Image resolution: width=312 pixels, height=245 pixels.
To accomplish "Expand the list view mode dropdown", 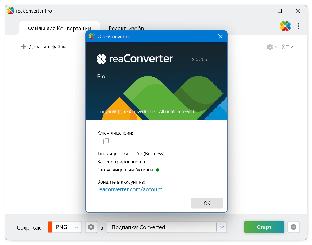I will pyautogui.click(x=287, y=47).
